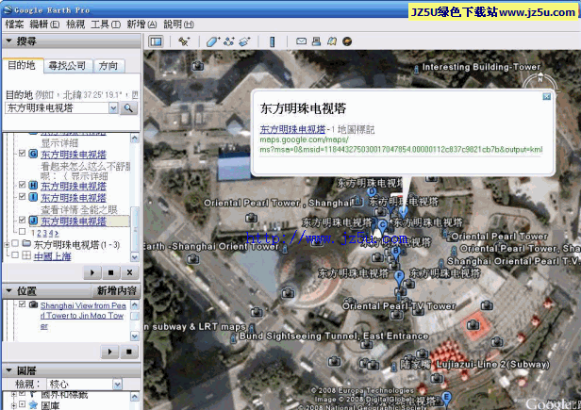The width and height of the screenshot is (581, 410).
Task: Click the compass north N marker
Action: pos(540,78)
